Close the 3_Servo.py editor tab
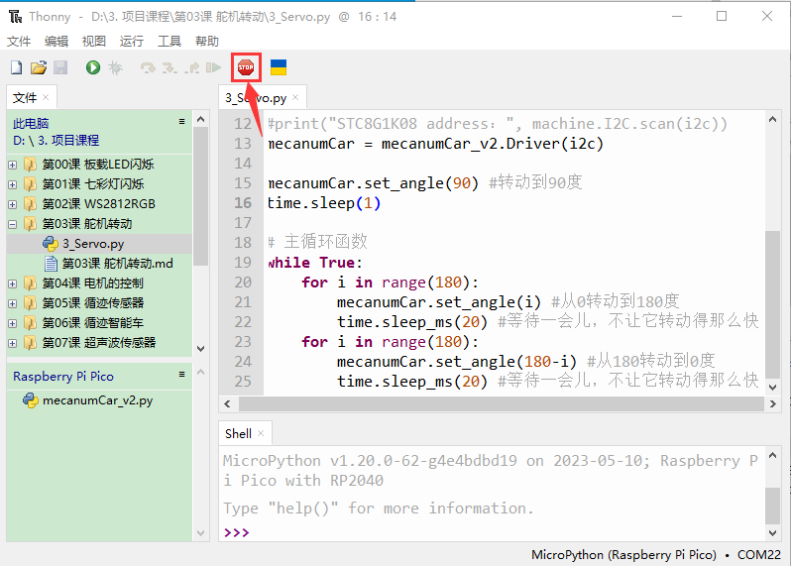The width and height of the screenshot is (791, 566). click(x=295, y=97)
